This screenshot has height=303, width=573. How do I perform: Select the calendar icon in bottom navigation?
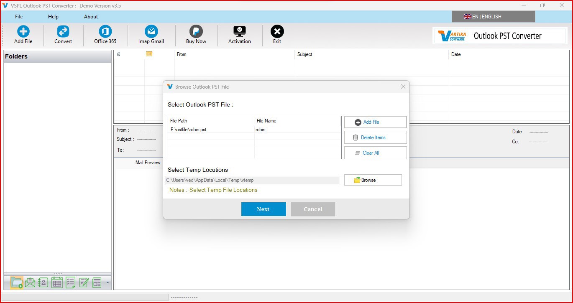point(57,283)
